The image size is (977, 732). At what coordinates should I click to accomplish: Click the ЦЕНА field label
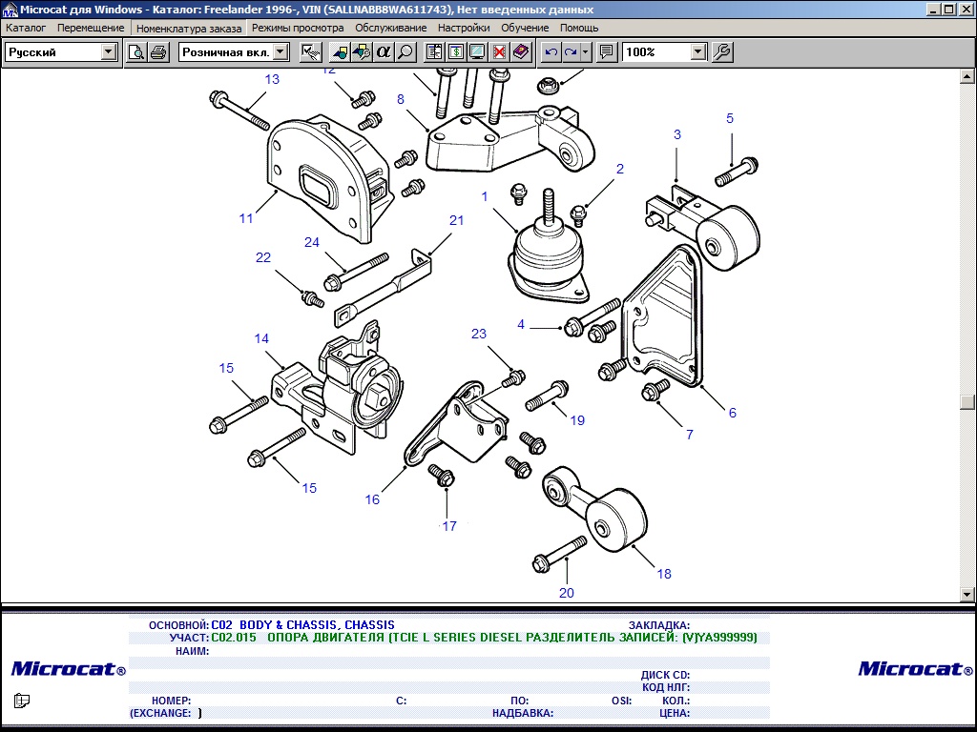675,713
